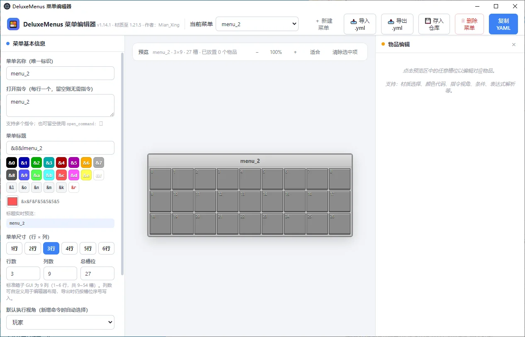
Task: Set the menu size to 6行
Action: 106,248
